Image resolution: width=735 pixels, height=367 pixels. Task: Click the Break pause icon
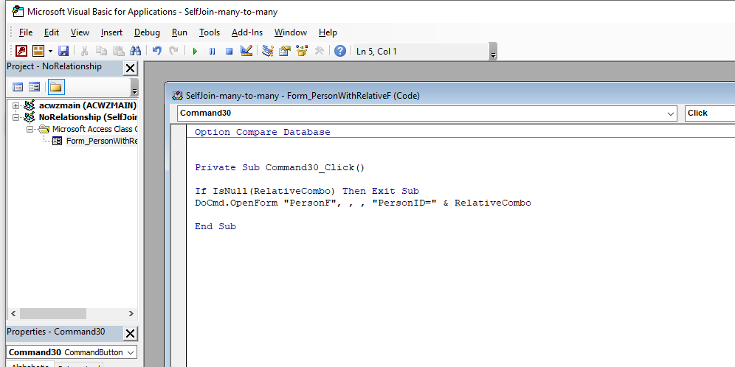[212, 51]
